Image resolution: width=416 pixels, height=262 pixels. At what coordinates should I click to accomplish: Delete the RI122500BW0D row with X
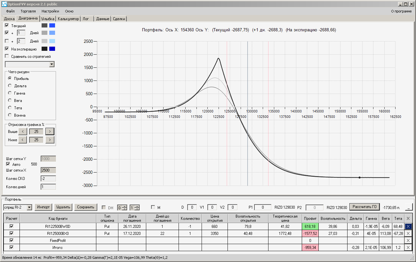click(408, 226)
